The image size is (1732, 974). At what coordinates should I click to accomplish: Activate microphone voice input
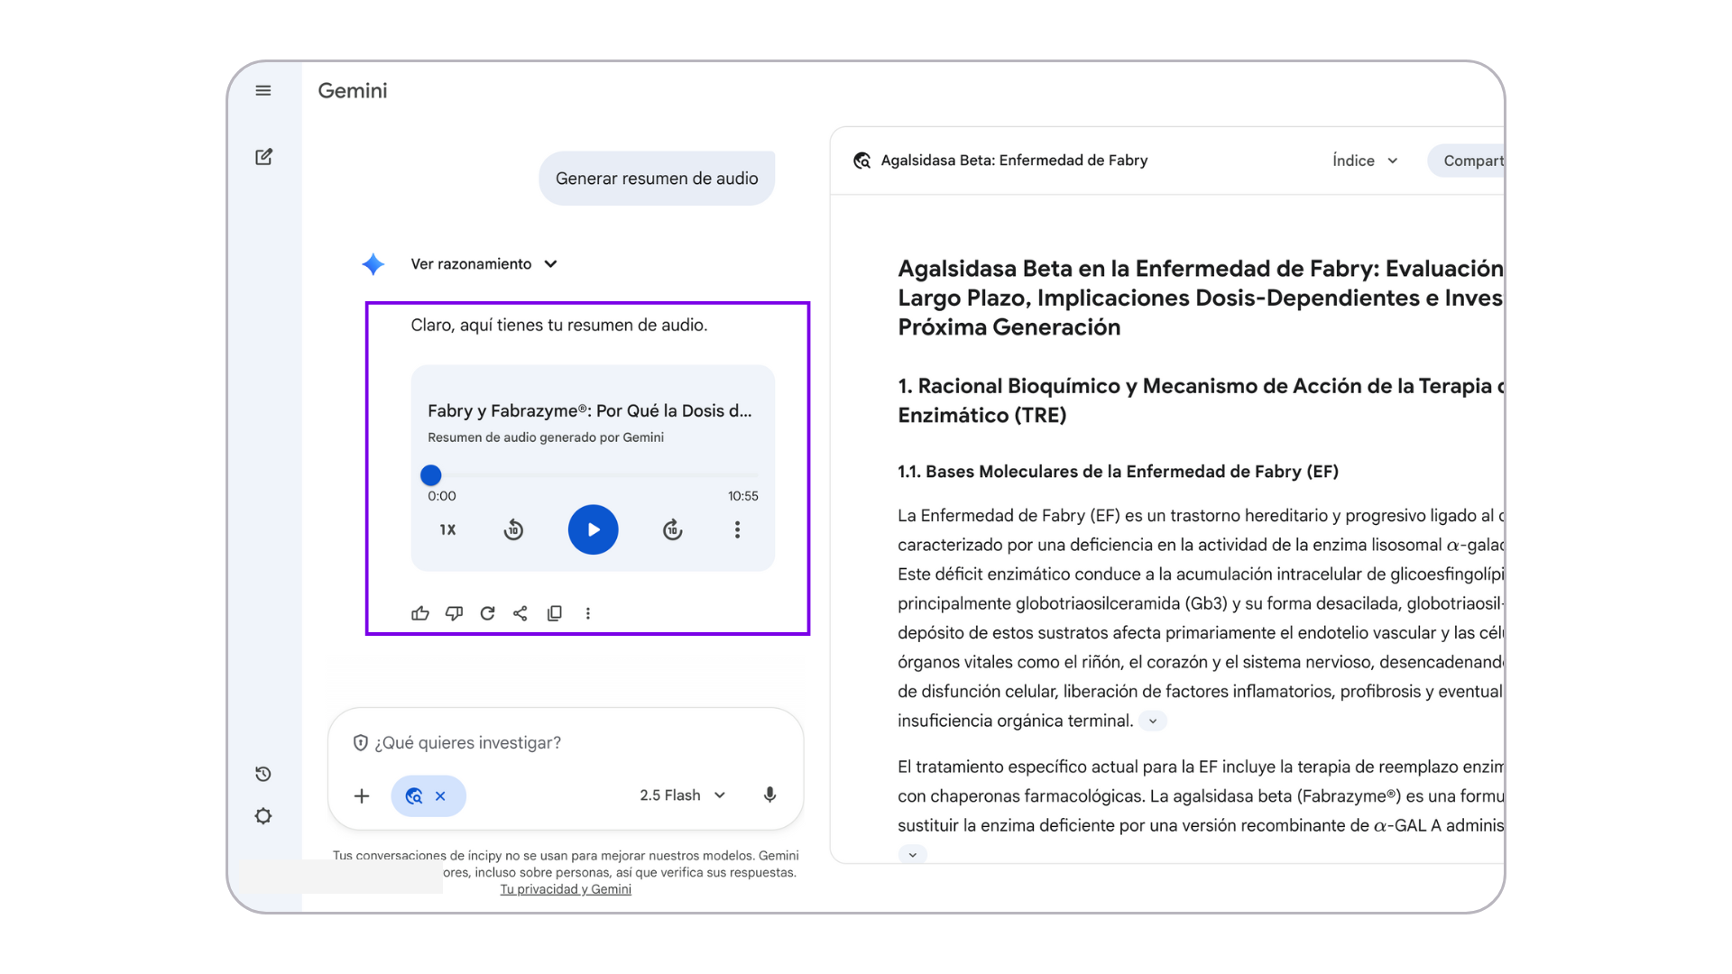click(x=769, y=795)
